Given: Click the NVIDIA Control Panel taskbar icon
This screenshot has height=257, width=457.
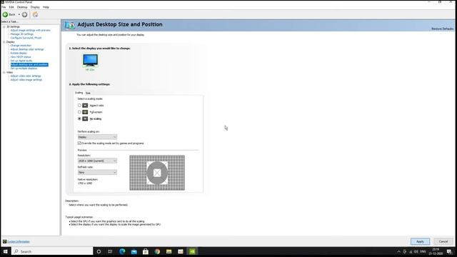Looking at the screenshot, I should 192,251.
